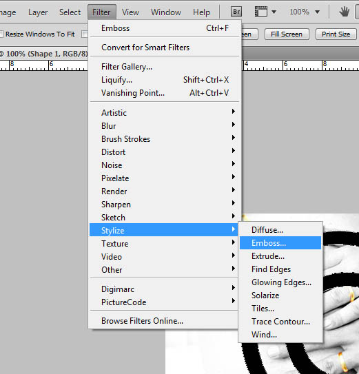Choose Extrude filter
The image size is (359, 374).
[280, 256]
